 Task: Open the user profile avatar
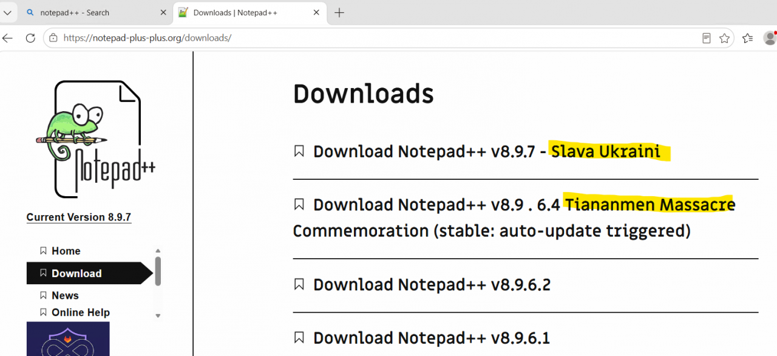pos(770,38)
